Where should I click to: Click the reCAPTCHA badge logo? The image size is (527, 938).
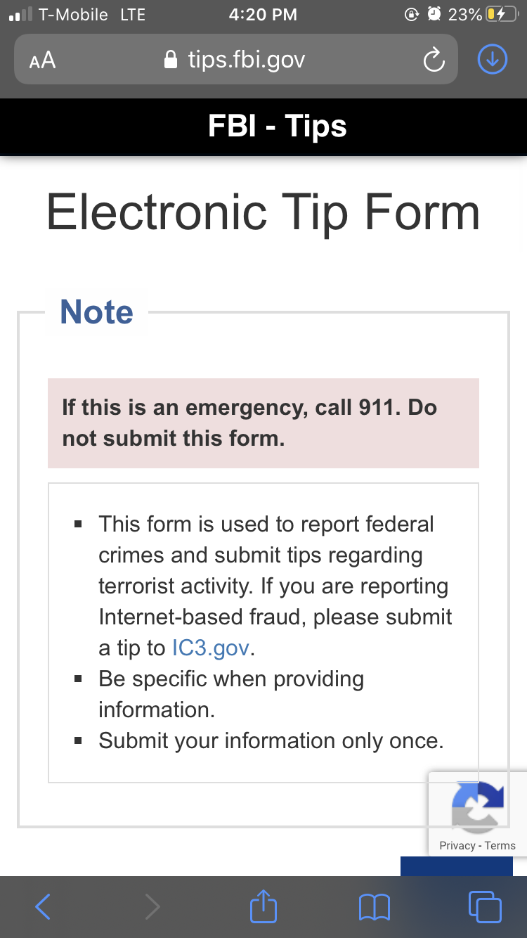point(478,805)
